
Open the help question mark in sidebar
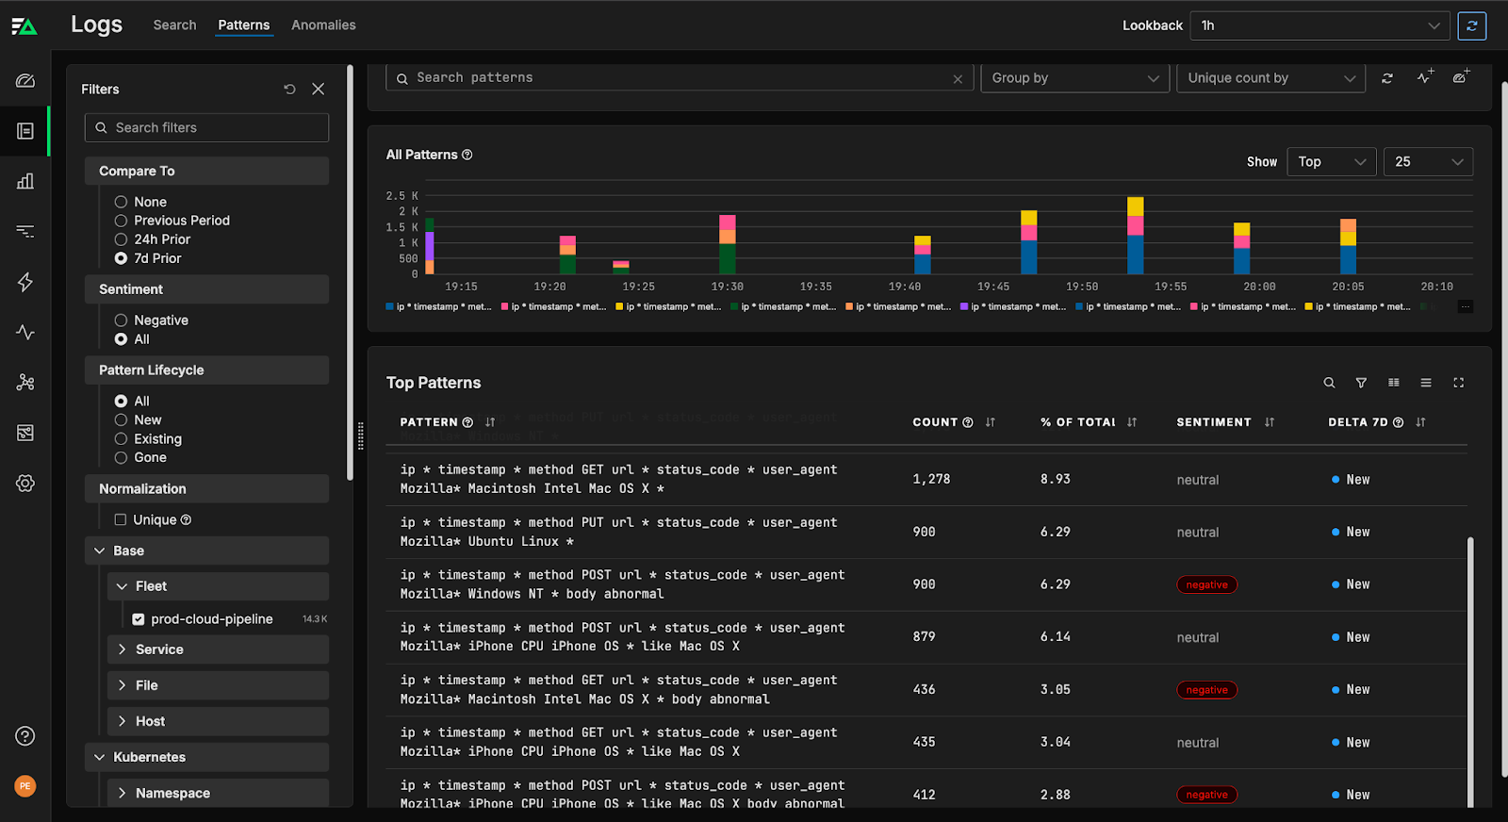click(x=25, y=736)
